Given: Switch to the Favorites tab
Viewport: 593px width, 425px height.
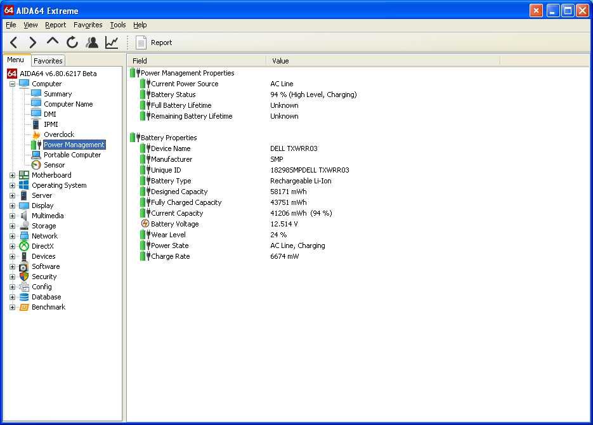Looking at the screenshot, I should (48, 60).
